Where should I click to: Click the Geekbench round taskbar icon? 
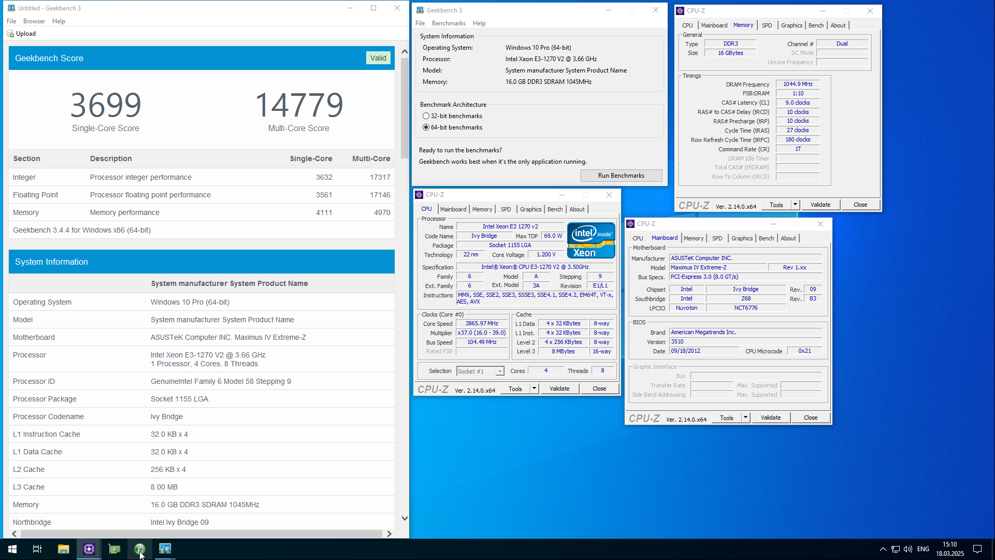coord(140,549)
